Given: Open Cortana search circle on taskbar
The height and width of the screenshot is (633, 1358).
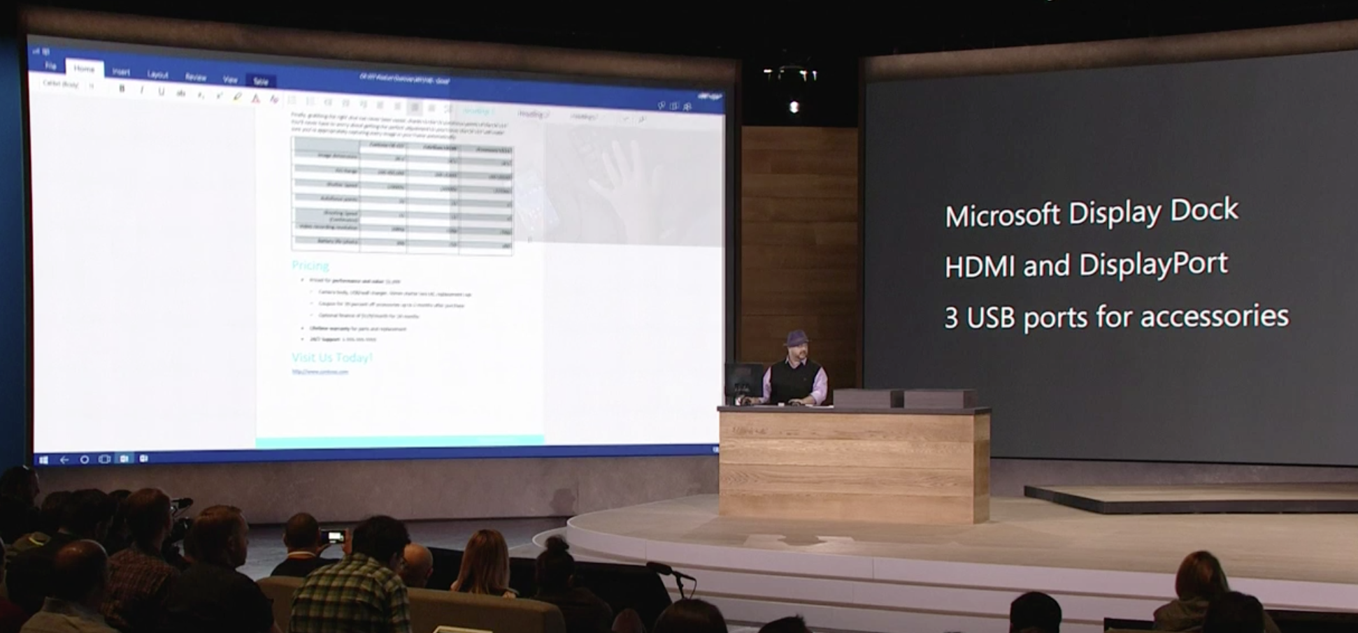Looking at the screenshot, I should 85,460.
